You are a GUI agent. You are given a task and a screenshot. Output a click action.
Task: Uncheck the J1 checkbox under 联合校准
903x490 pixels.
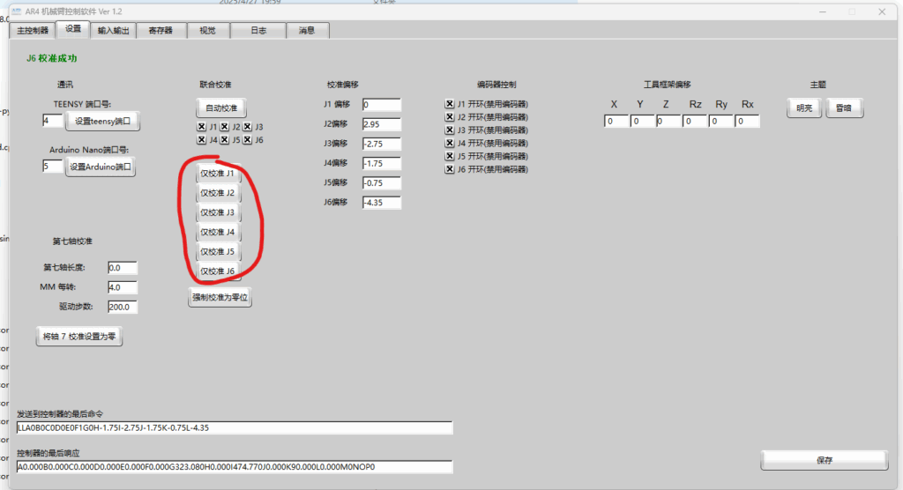pyautogui.click(x=201, y=127)
